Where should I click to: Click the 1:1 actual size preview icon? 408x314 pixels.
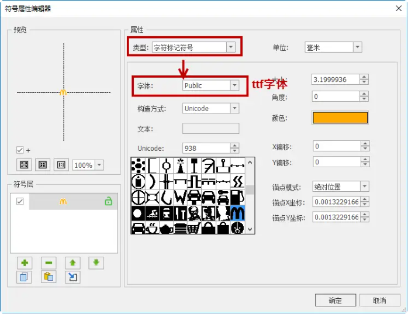pyautogui.click(x=61, y=165)
